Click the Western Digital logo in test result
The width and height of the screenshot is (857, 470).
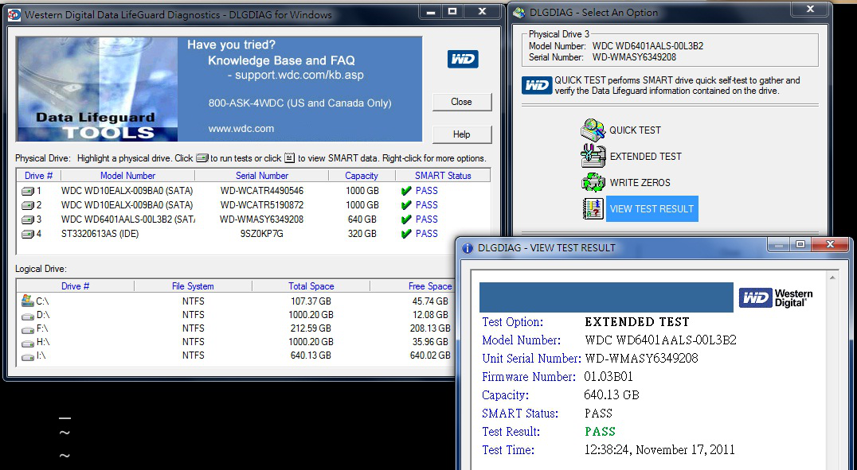[776, 298]
